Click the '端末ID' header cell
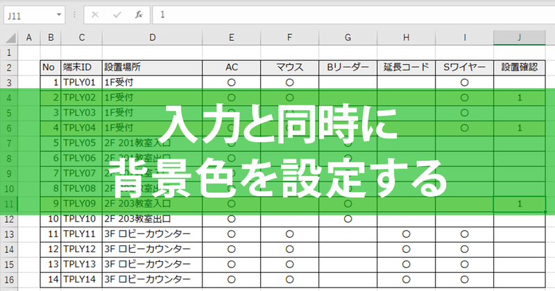Viewport: 555px width, 291px height. point(81,67)
